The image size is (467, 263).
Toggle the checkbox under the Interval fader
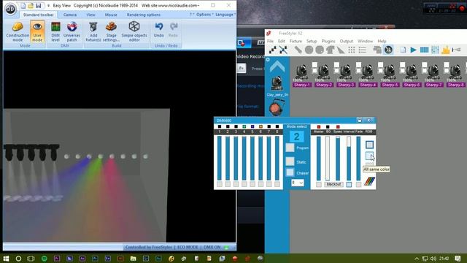(349, 185)
